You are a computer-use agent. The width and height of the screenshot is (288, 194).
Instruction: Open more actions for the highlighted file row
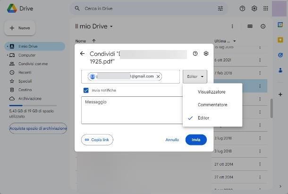(260, 86)
